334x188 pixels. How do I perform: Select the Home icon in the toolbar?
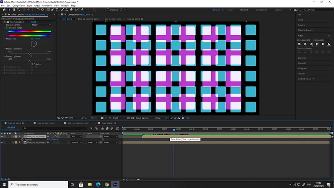pos(4,10)
